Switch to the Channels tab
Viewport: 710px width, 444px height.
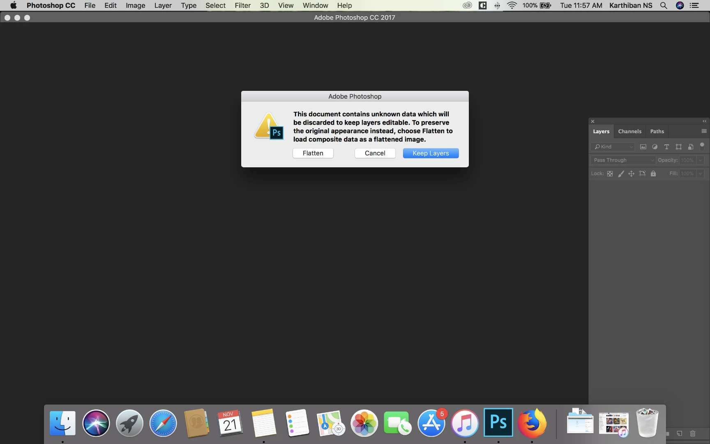click(629, 131)
